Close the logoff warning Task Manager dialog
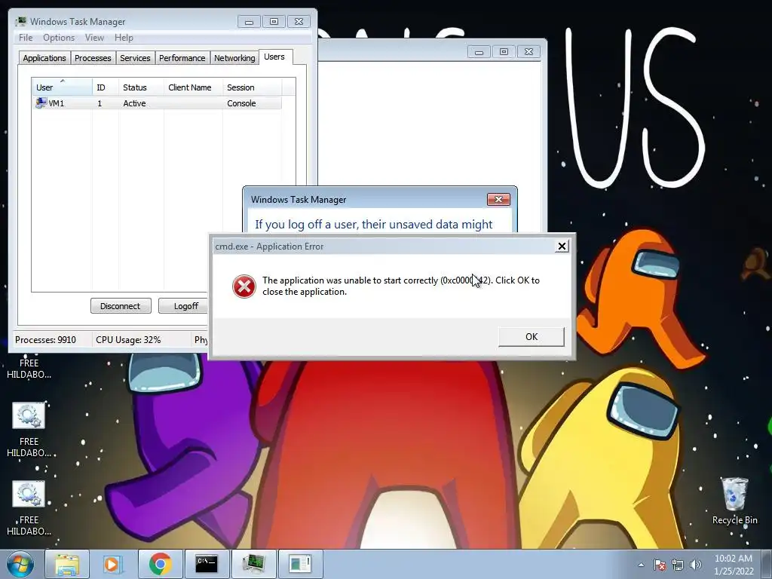Image resolution: width=772 pixels, height=579 pixels. click(498, 199)
